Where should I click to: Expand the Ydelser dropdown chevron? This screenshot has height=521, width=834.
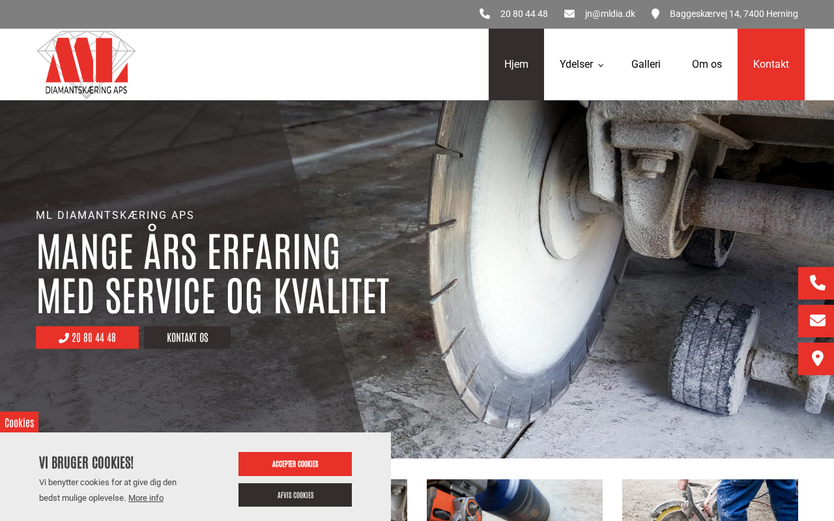pyautogui.click(x=601, y=65)
